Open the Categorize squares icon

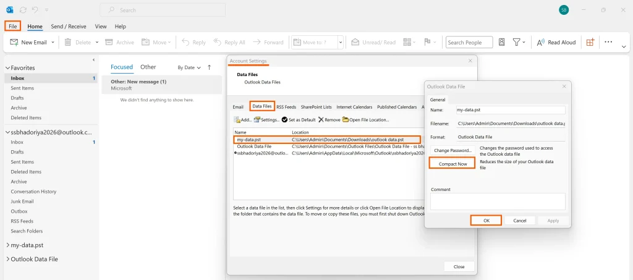[407, 43]
